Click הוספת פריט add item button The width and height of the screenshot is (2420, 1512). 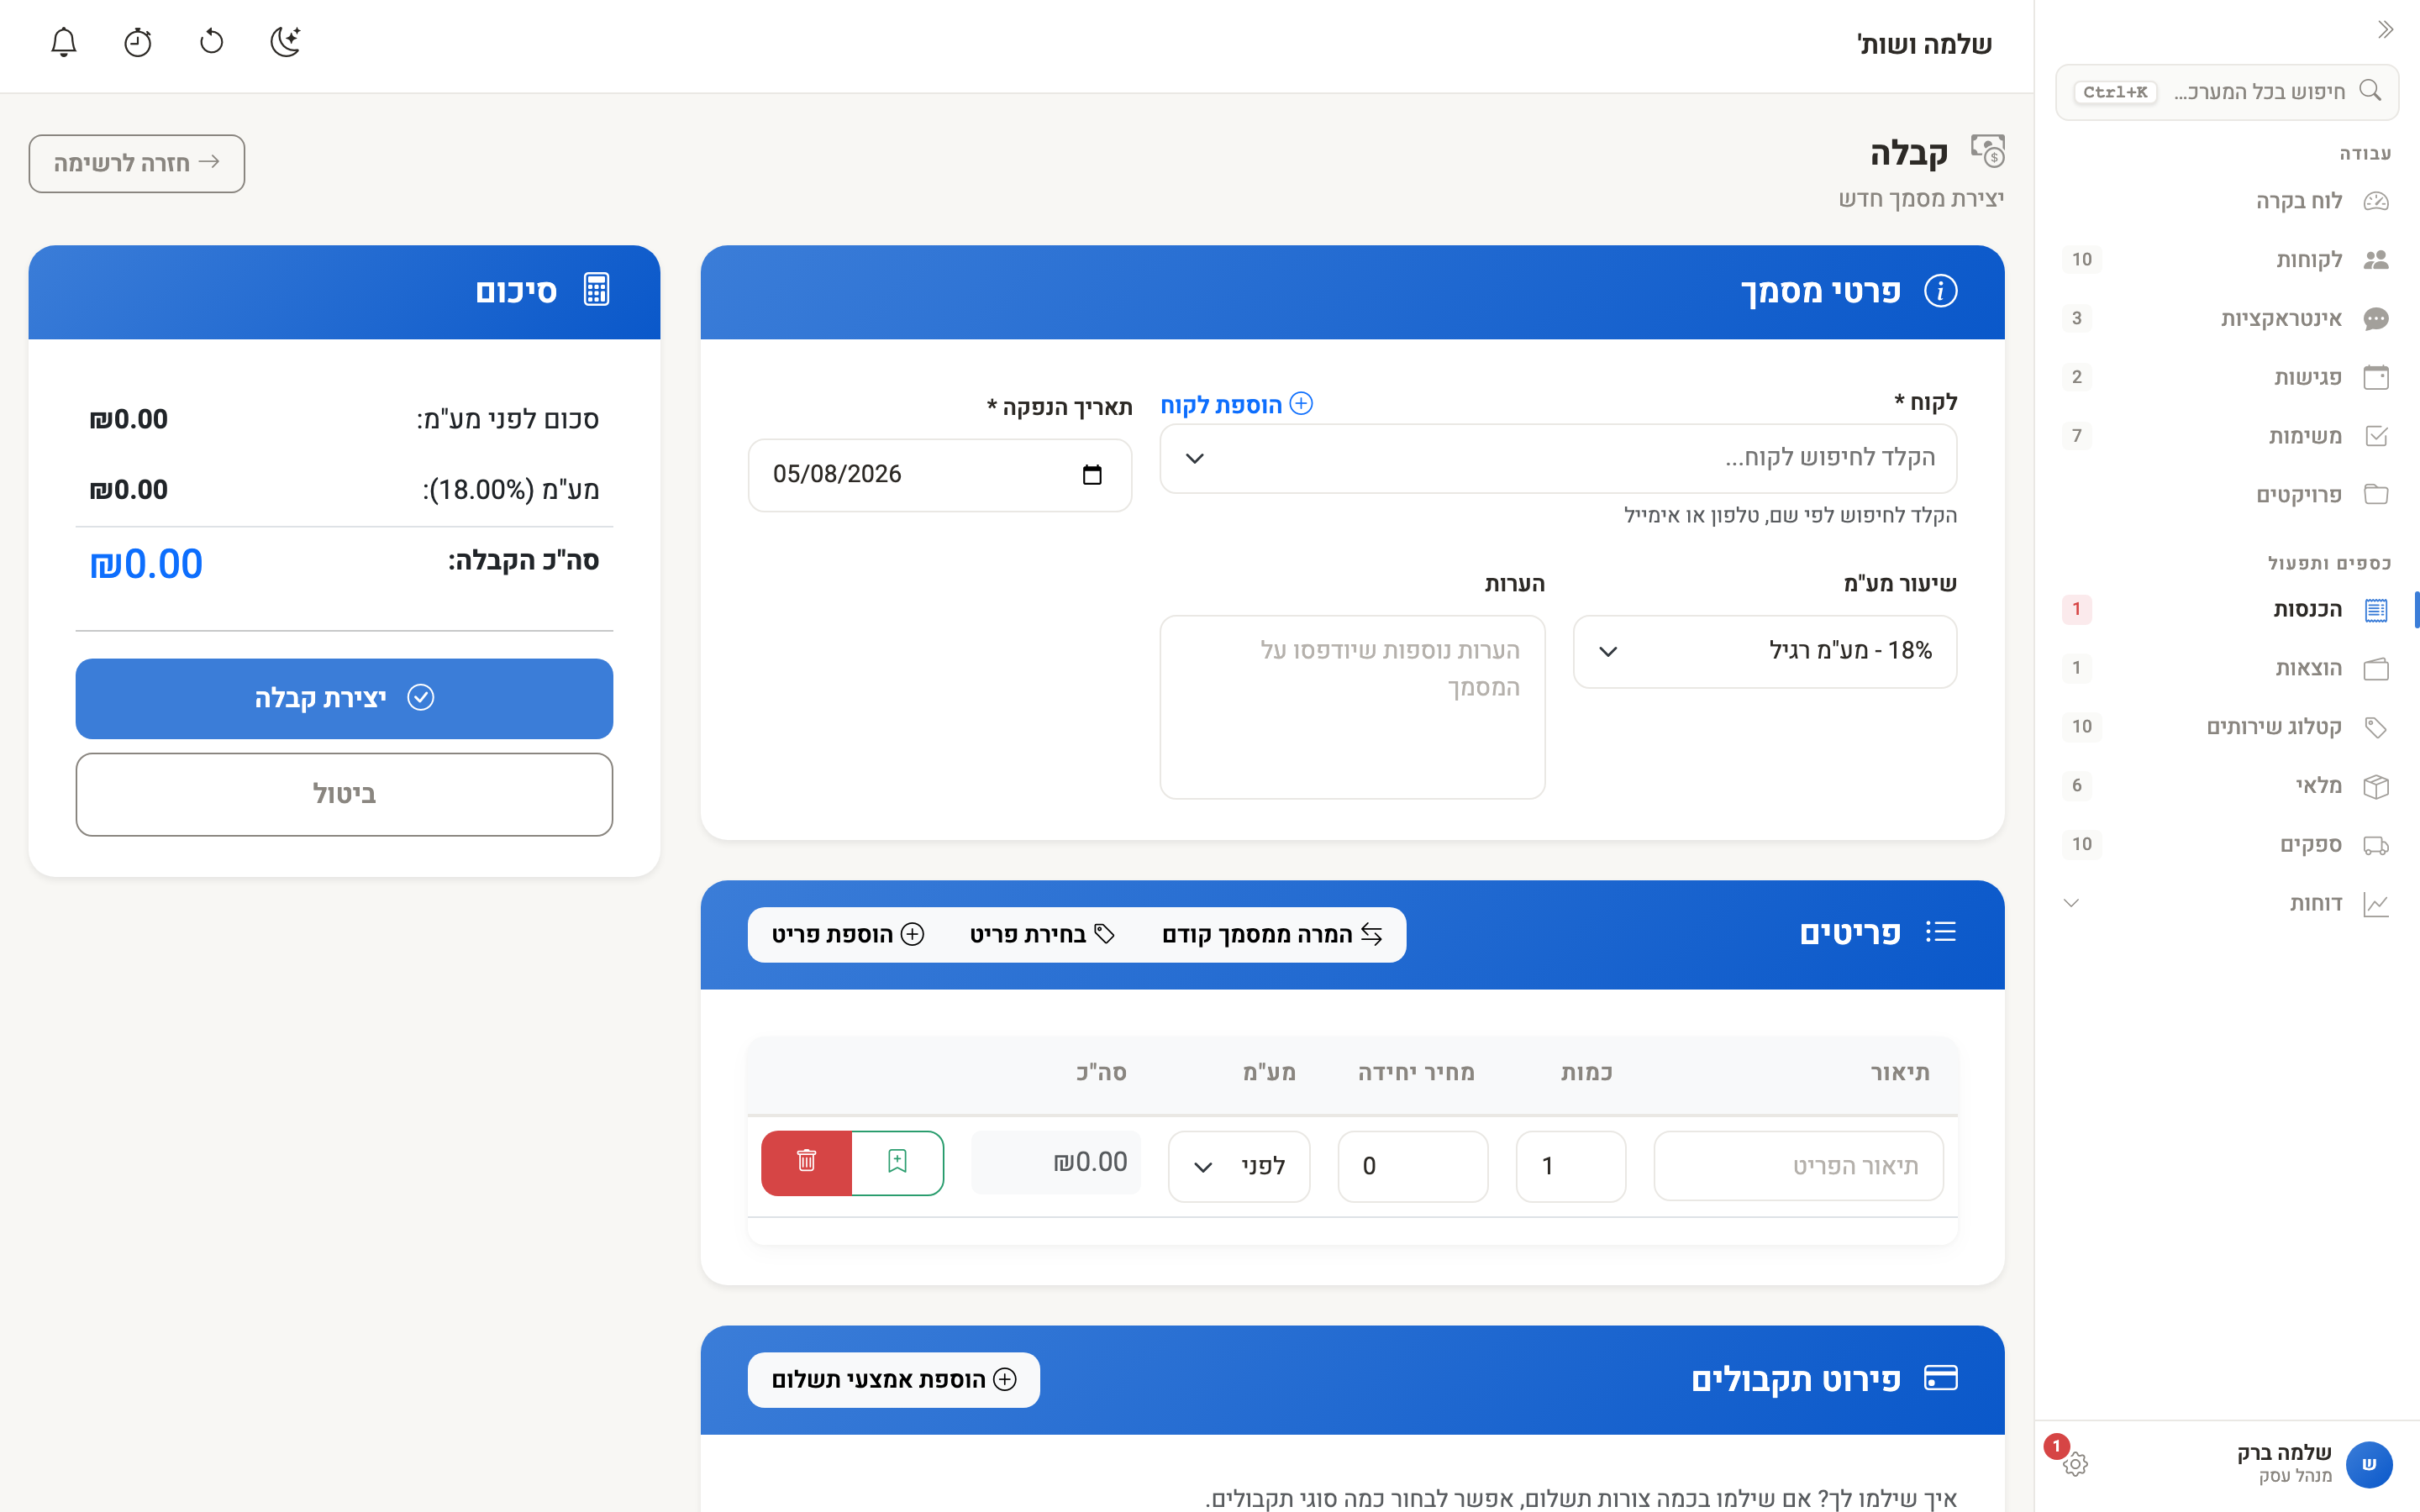(847, 934)
